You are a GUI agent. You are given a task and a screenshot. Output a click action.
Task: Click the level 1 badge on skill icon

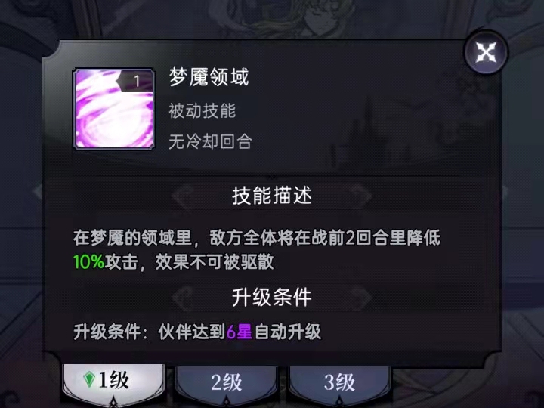(136, 81)
